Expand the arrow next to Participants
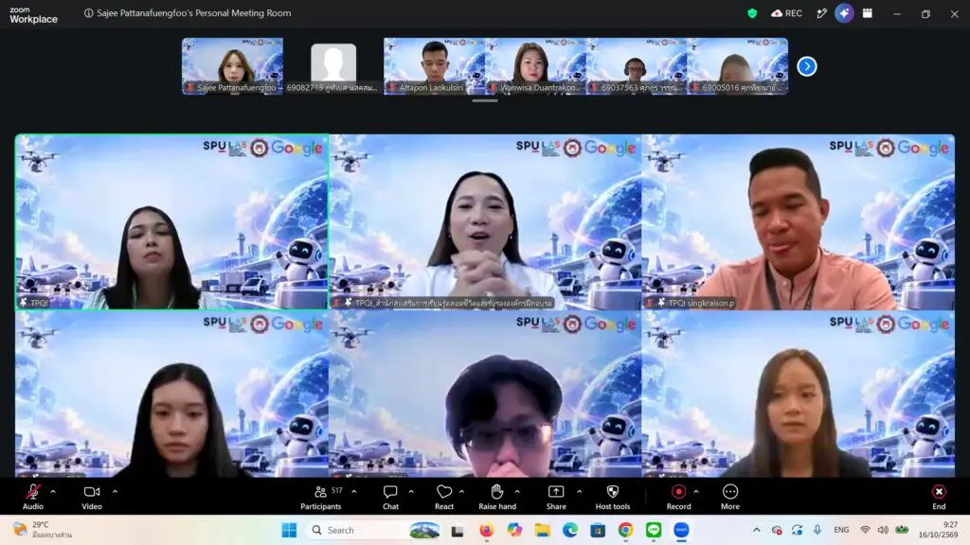 [354, 492]
